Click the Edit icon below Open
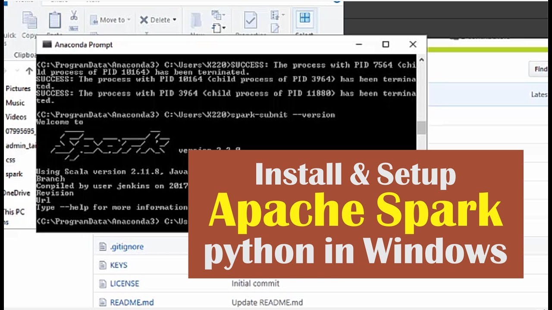The image size is (552, 310). click(x=275, y=28)
